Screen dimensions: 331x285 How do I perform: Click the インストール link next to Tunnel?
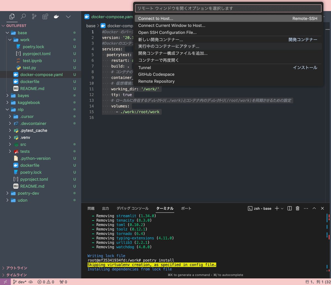305,67
